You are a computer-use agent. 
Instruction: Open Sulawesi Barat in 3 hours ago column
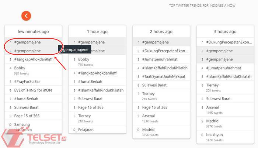coord(218,99)
